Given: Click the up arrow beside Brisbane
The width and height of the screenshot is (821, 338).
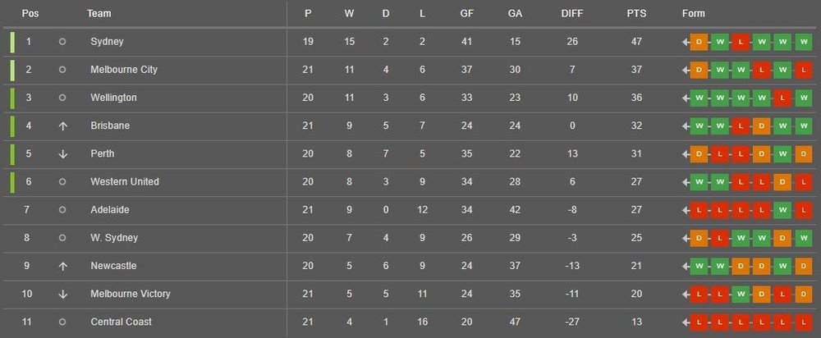Looking at the screenshot, I should point(62,126).
